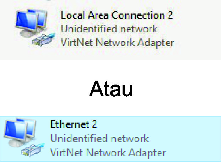Select the 'Ethernet 2' connection name

74,124
